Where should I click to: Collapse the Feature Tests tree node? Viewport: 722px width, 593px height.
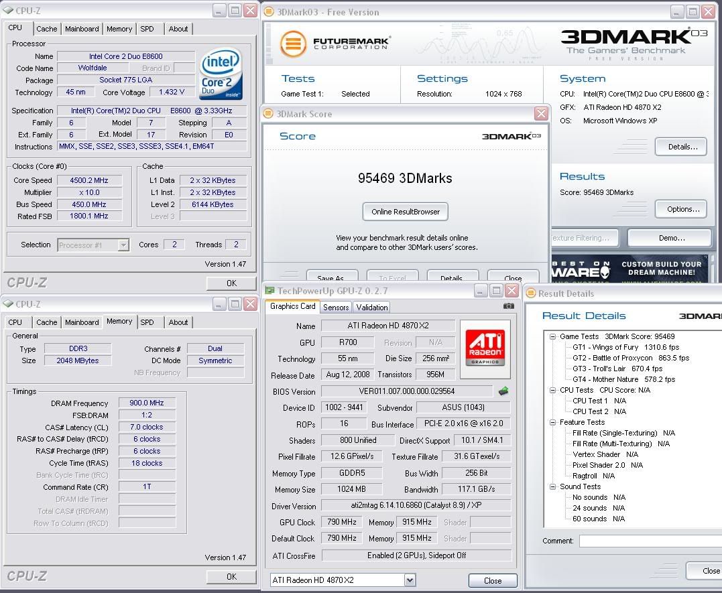(552, 422)
